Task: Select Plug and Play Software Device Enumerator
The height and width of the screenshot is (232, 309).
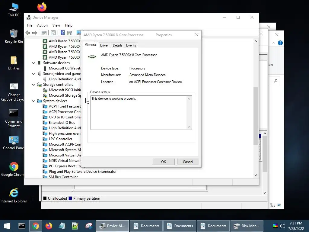Action: pyautogui.click(x=83, y=172)
